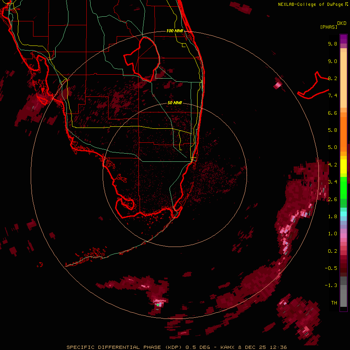350x350 pixels.
Task: Pick the cyan segment of the color bar
Action: (343, 214)
